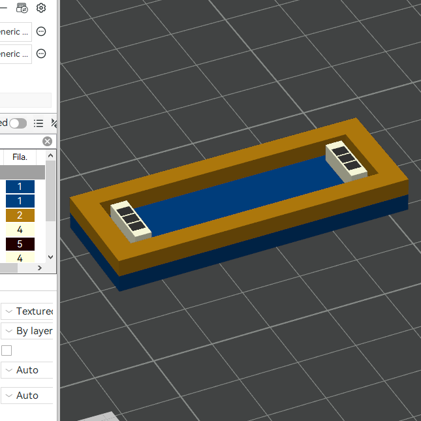Open the lower Auto dropdown

[27, 396]
